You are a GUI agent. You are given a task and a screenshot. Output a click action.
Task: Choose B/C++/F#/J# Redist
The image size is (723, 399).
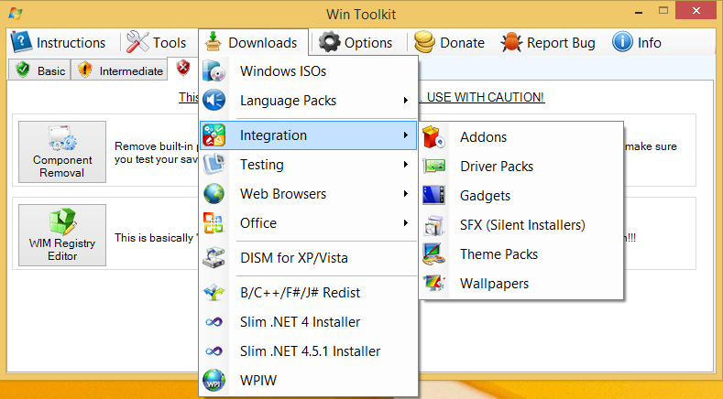click(309, 293)
